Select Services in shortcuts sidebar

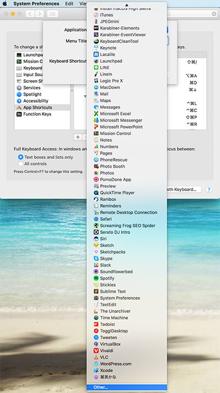pyautogui.click(x=42, y=88)
